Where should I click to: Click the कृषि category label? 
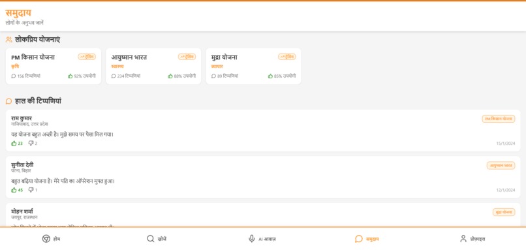(x=15, y=67)
